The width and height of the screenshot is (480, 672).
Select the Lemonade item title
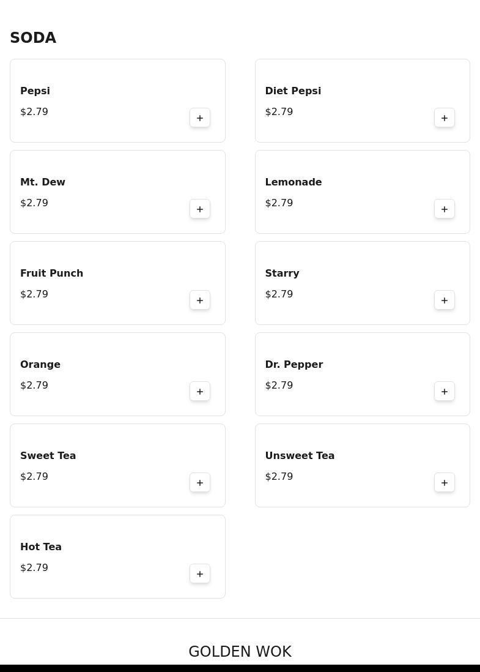294,182
